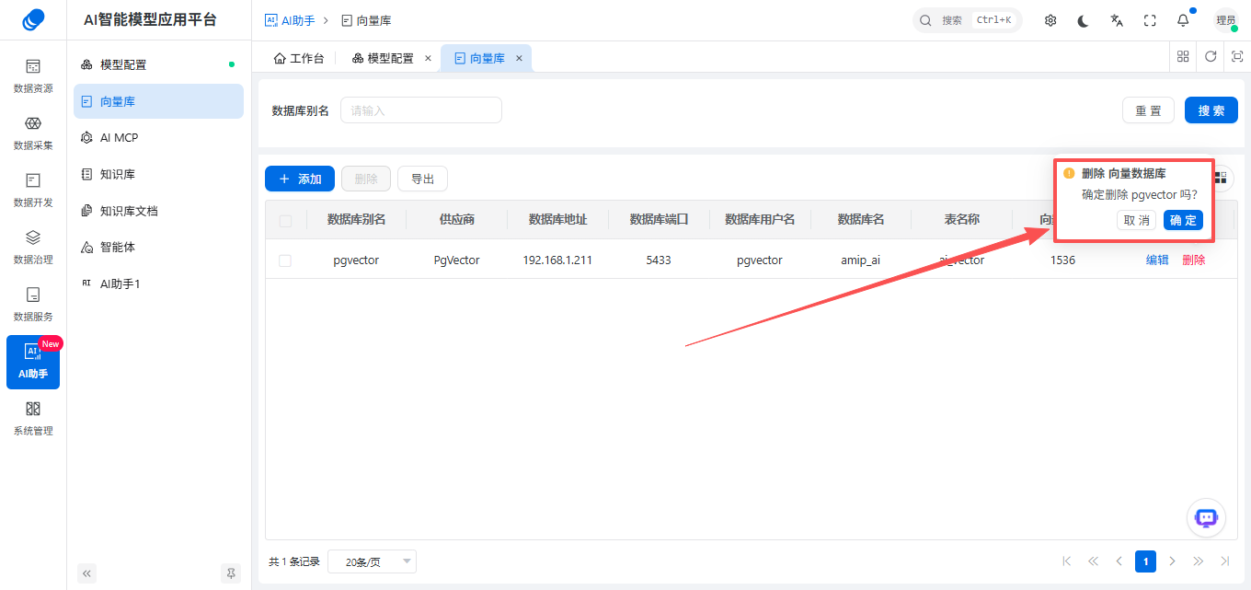Open 数据治理 in the left rail
This screenshot has width=1251, height=590.
pos(33,248)
